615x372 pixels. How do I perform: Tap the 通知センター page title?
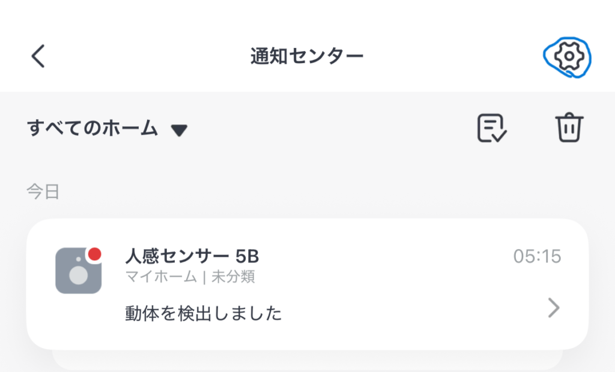307,56
